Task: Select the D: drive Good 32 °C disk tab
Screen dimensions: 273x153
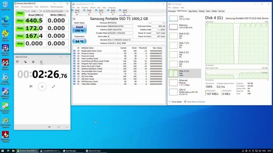Action: click(x=77, y=12)
